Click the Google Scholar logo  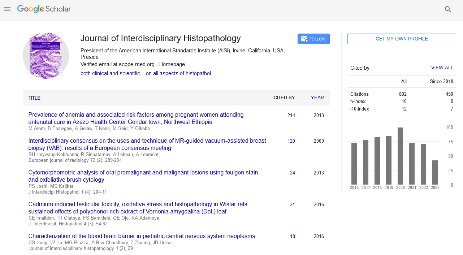[x=44, y=9]
